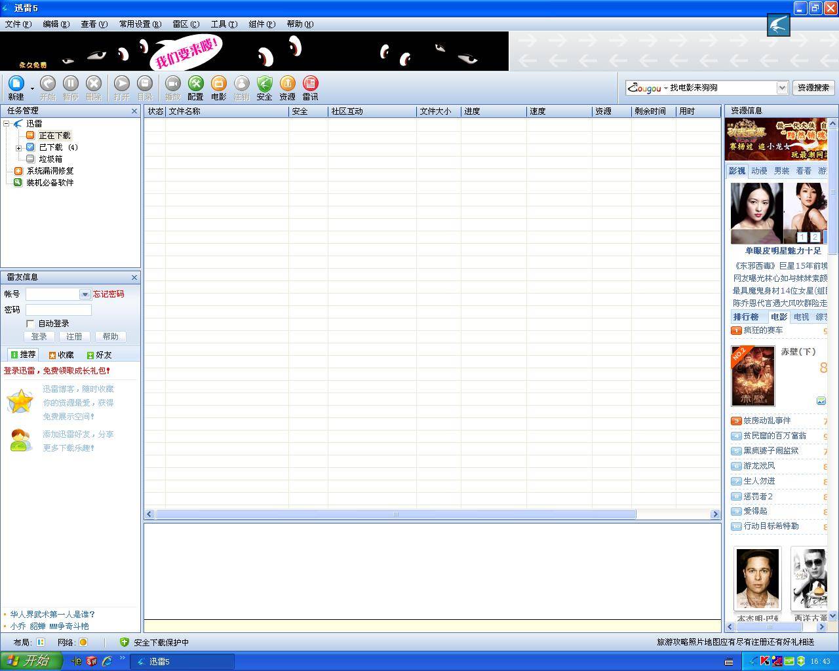Image resolution: width=839 pixels, height=671 pixels.
Task: Close the 任务管理 panel
Action: (x=134, y=111)
